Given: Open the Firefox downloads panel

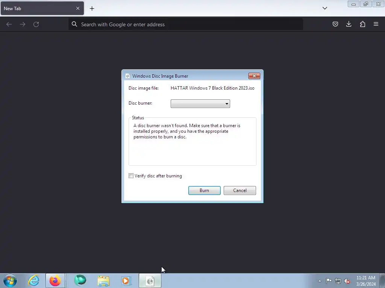Looking at the screenshot, I should tap(349, 24).
